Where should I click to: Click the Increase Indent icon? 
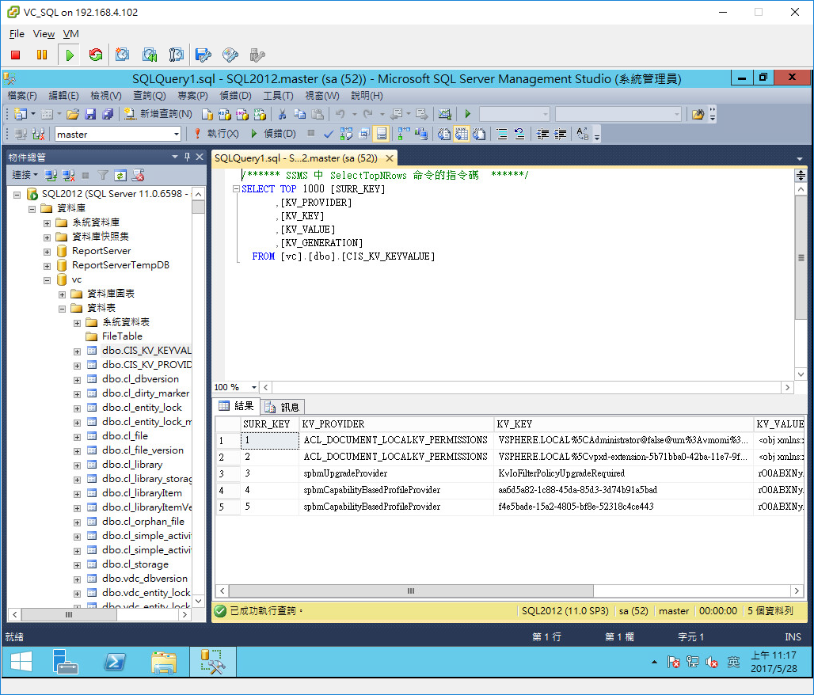point(560,134)
